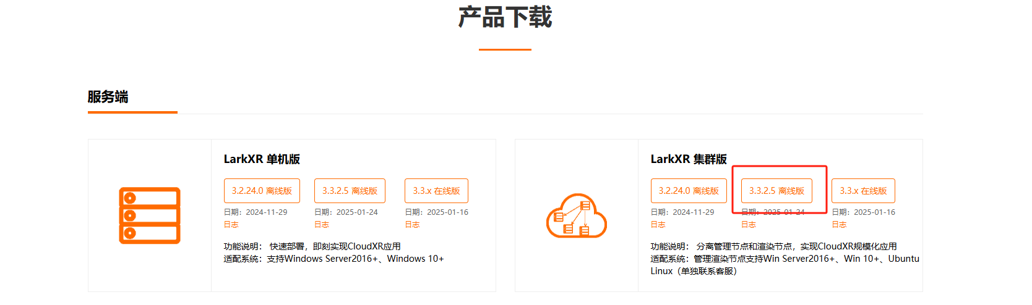Click 集群版 date 日期: 2025-01-16
1032x305 pixels.
point(863,212)
